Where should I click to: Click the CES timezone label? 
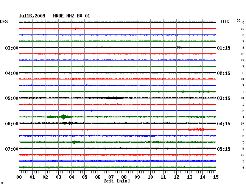tap(4, 22)
